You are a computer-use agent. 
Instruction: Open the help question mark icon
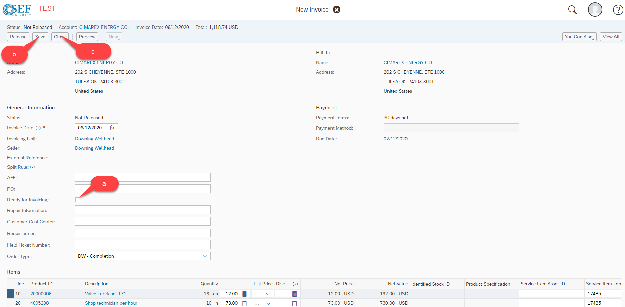tap(618, 10)
